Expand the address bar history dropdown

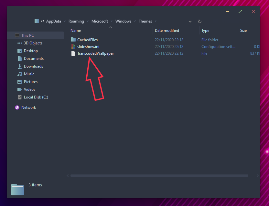190,22
